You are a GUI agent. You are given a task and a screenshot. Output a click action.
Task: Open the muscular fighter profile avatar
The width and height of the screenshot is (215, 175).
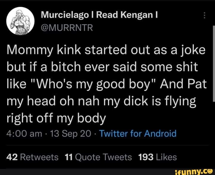point(20,21)
